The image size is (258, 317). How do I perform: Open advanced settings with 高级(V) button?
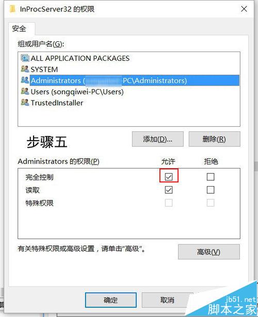tap(208, 252)
